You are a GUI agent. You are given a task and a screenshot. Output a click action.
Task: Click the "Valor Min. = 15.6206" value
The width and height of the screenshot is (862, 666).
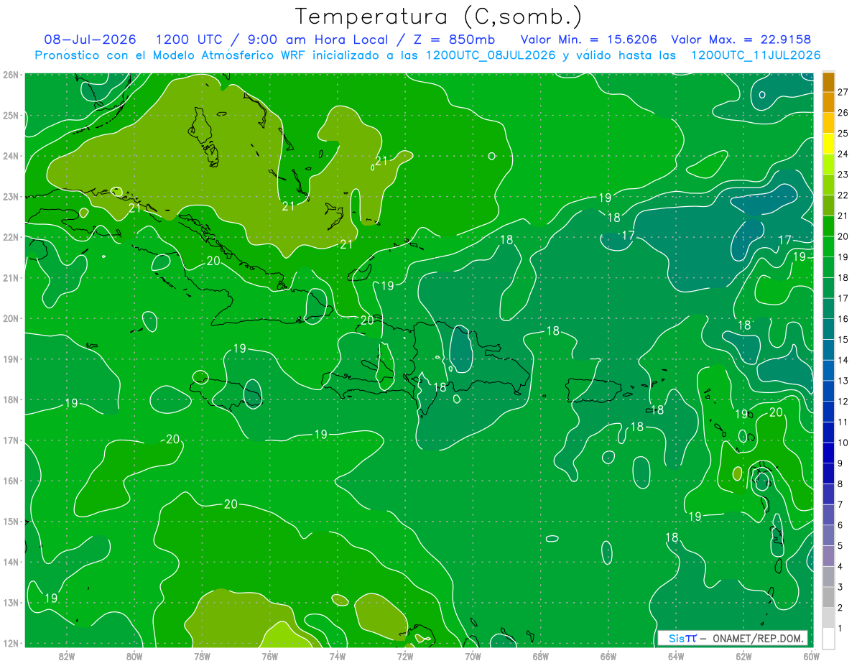tap(589, 40)
